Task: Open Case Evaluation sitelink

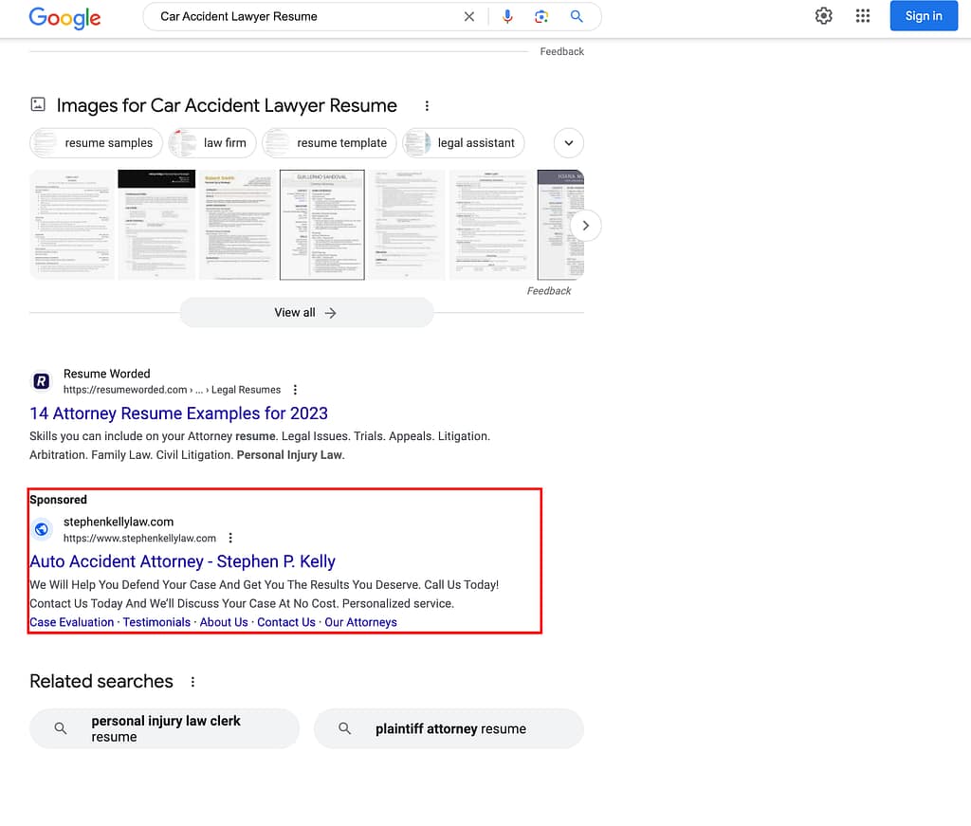Action: tap(71, 622)
